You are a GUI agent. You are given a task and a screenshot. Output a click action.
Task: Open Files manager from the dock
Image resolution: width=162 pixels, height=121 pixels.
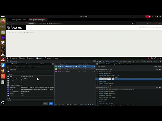3,32
